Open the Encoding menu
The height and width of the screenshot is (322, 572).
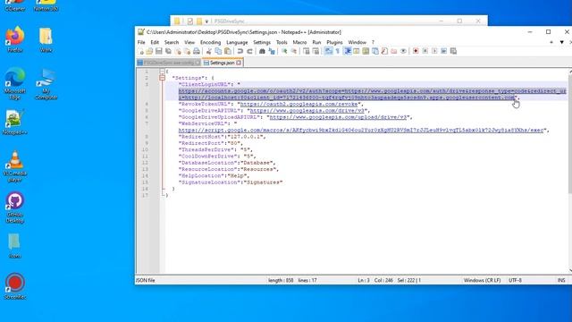coord(211,42)
